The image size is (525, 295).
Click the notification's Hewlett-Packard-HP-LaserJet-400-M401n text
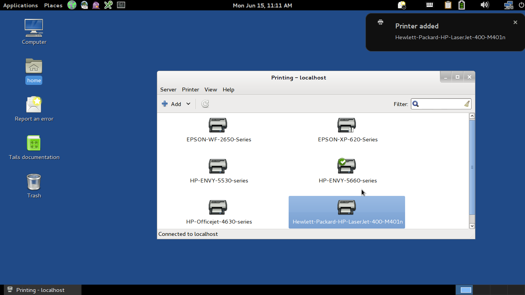tap(450, 37)
